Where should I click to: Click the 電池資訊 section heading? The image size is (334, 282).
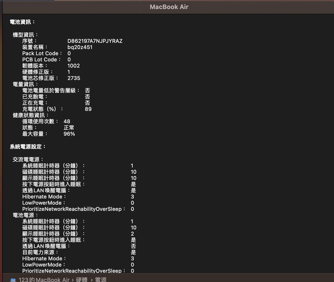pos(22,22)
